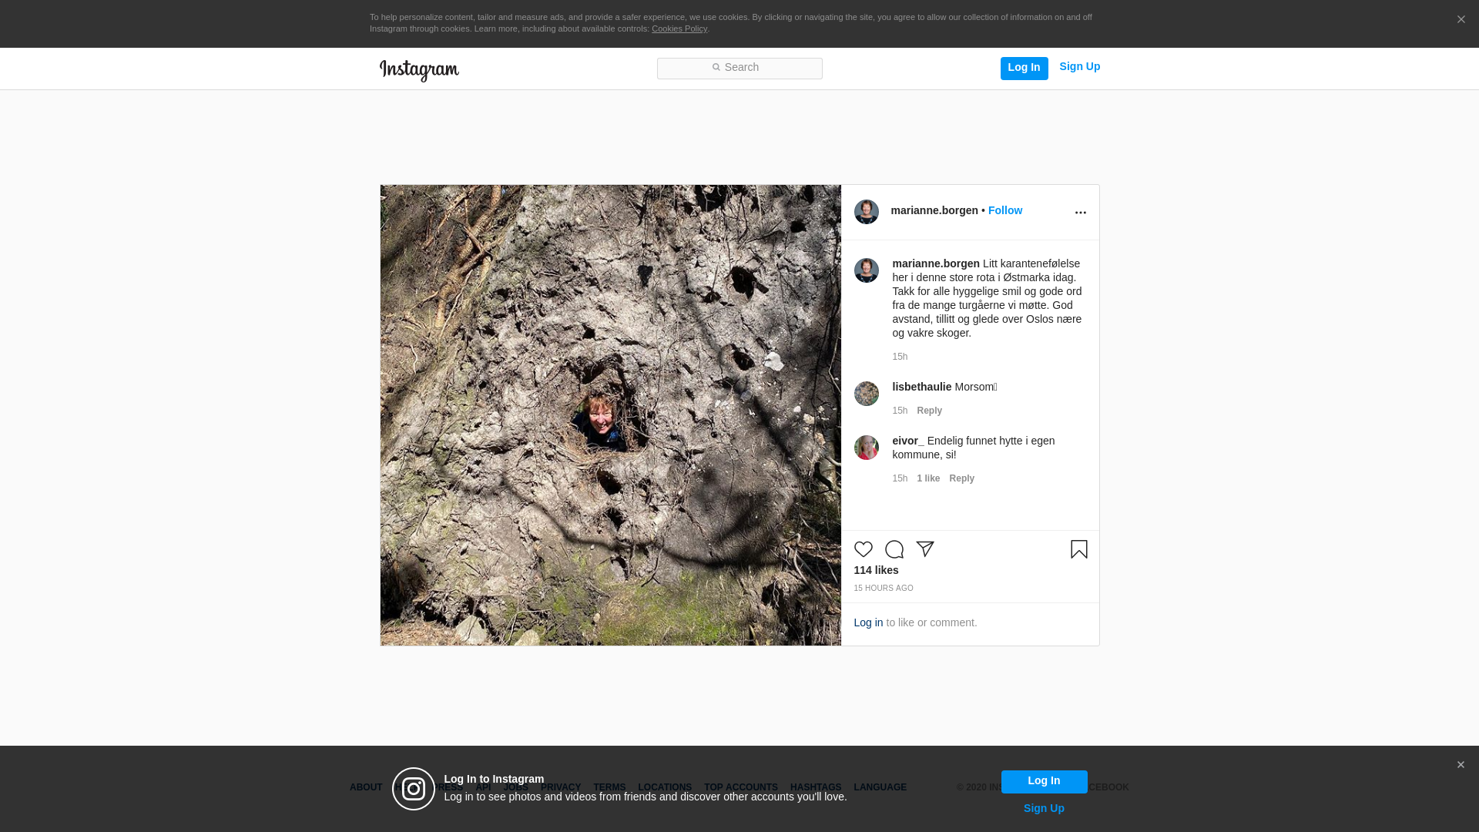Open LANGUAGE footer selector
This screenshot has width=1479, height=832.
[880, 787]
